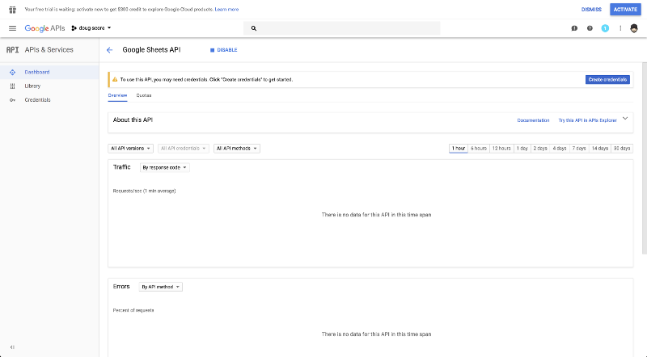647x357 pixels.
Task: Select the 6 hours time range
Action: click(x=479, y=149)
